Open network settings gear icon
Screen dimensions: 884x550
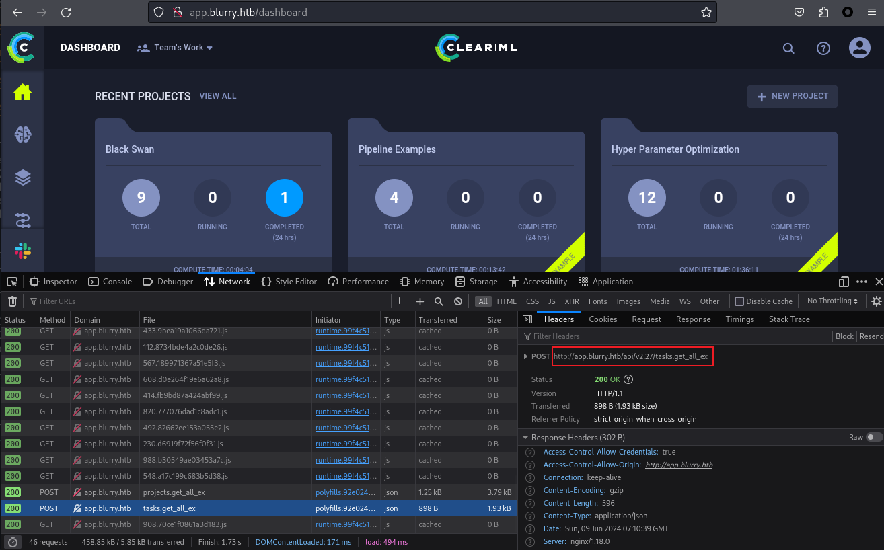[877, 301]
